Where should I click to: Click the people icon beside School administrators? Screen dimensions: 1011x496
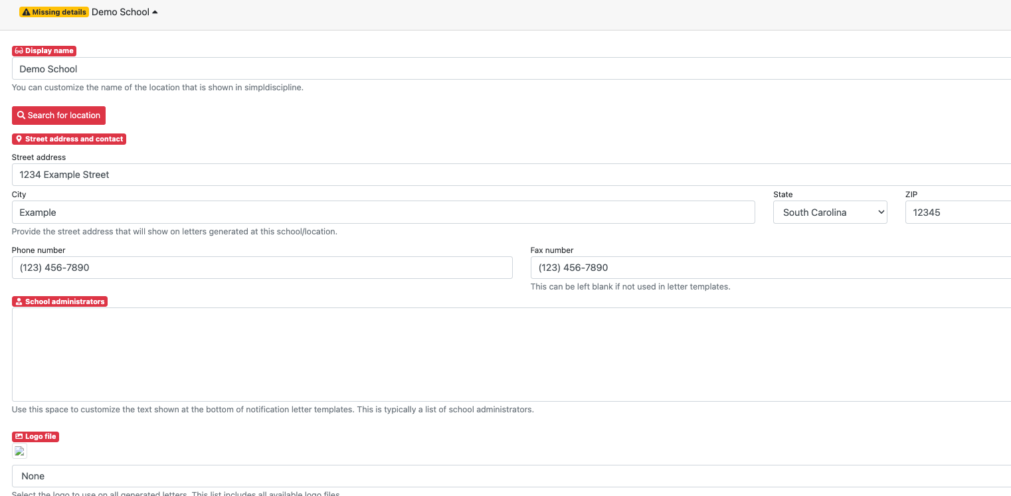click(x=19, y=301)
